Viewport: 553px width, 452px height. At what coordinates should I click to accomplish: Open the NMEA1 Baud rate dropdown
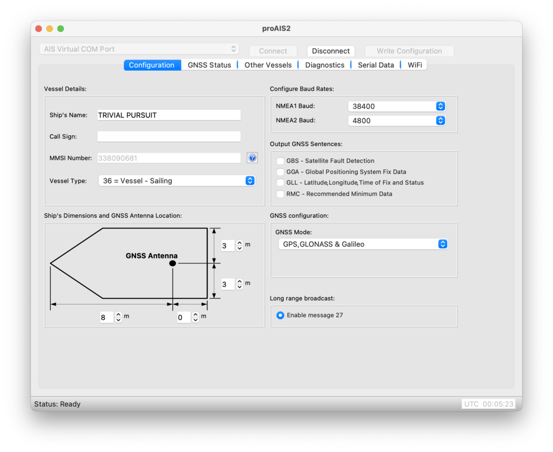point(397,107)
